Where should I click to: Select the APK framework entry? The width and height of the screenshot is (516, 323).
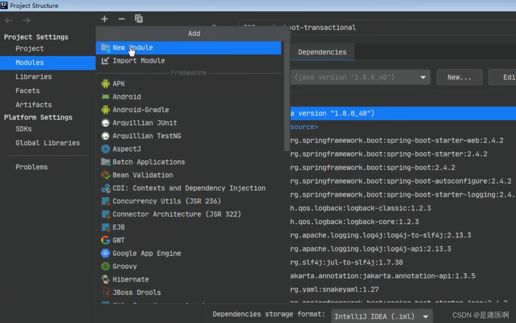189,84
